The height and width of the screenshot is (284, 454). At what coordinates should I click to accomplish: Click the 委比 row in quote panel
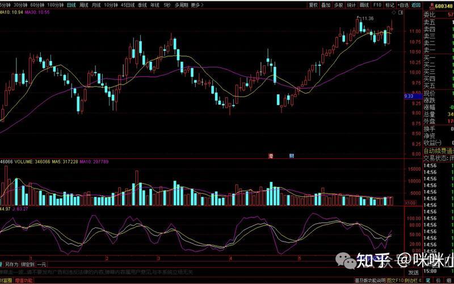point(439,15)
